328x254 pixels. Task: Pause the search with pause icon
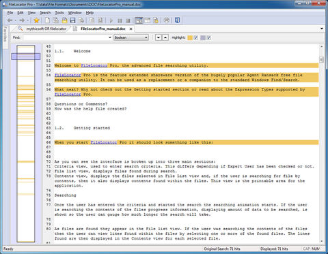[120, 20]
